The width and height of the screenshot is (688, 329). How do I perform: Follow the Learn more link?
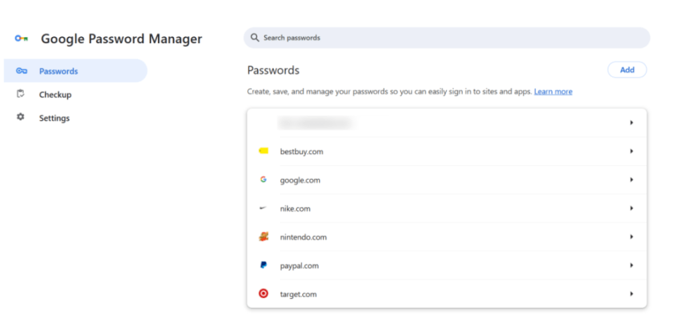tap(553, 91)
